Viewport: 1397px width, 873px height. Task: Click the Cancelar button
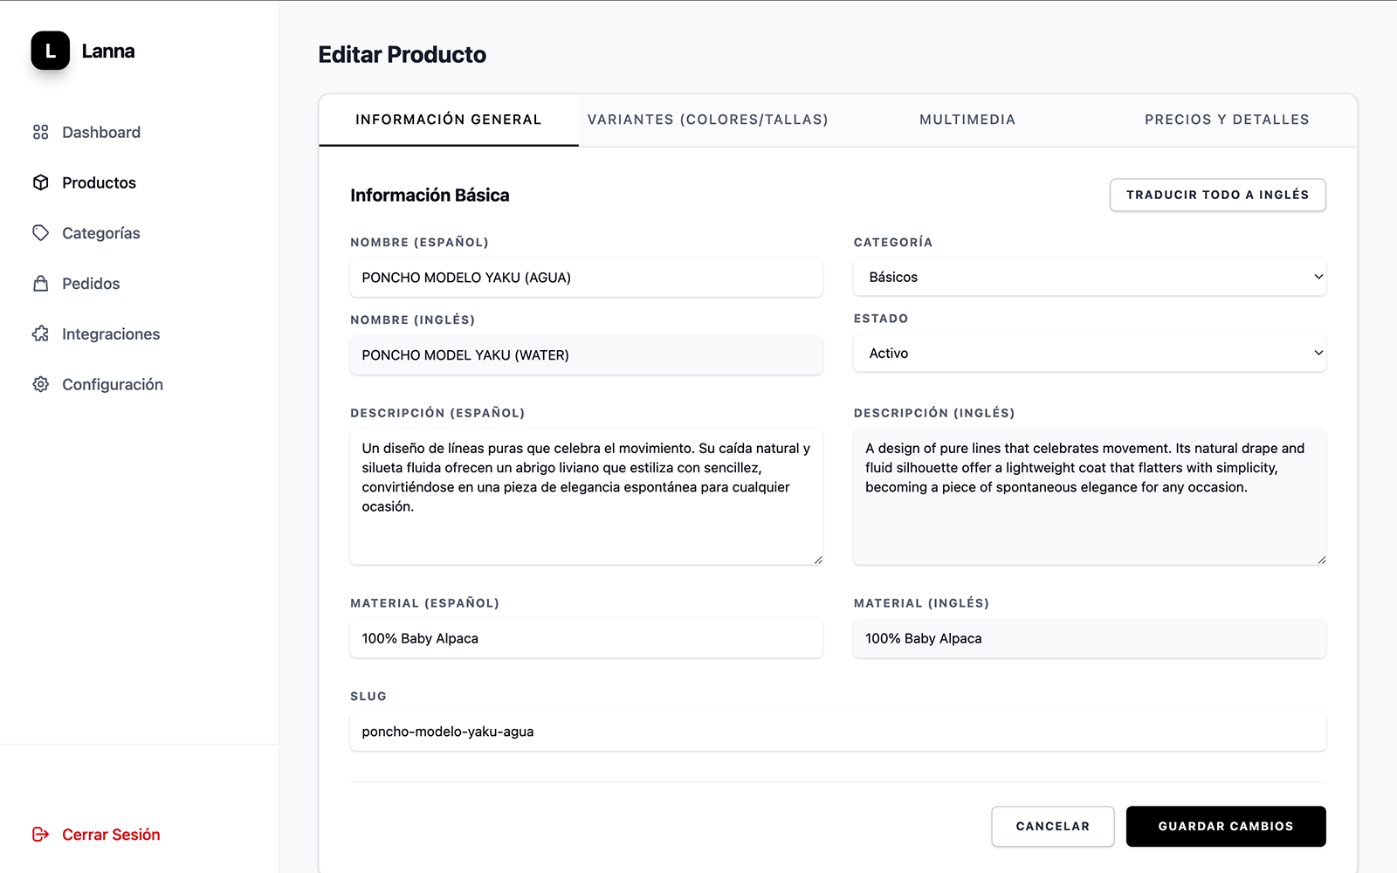point(1052,826)
